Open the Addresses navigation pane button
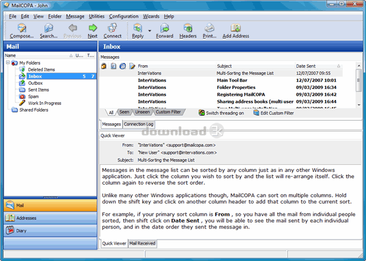 pyautogui.click(x=51, y=218)
